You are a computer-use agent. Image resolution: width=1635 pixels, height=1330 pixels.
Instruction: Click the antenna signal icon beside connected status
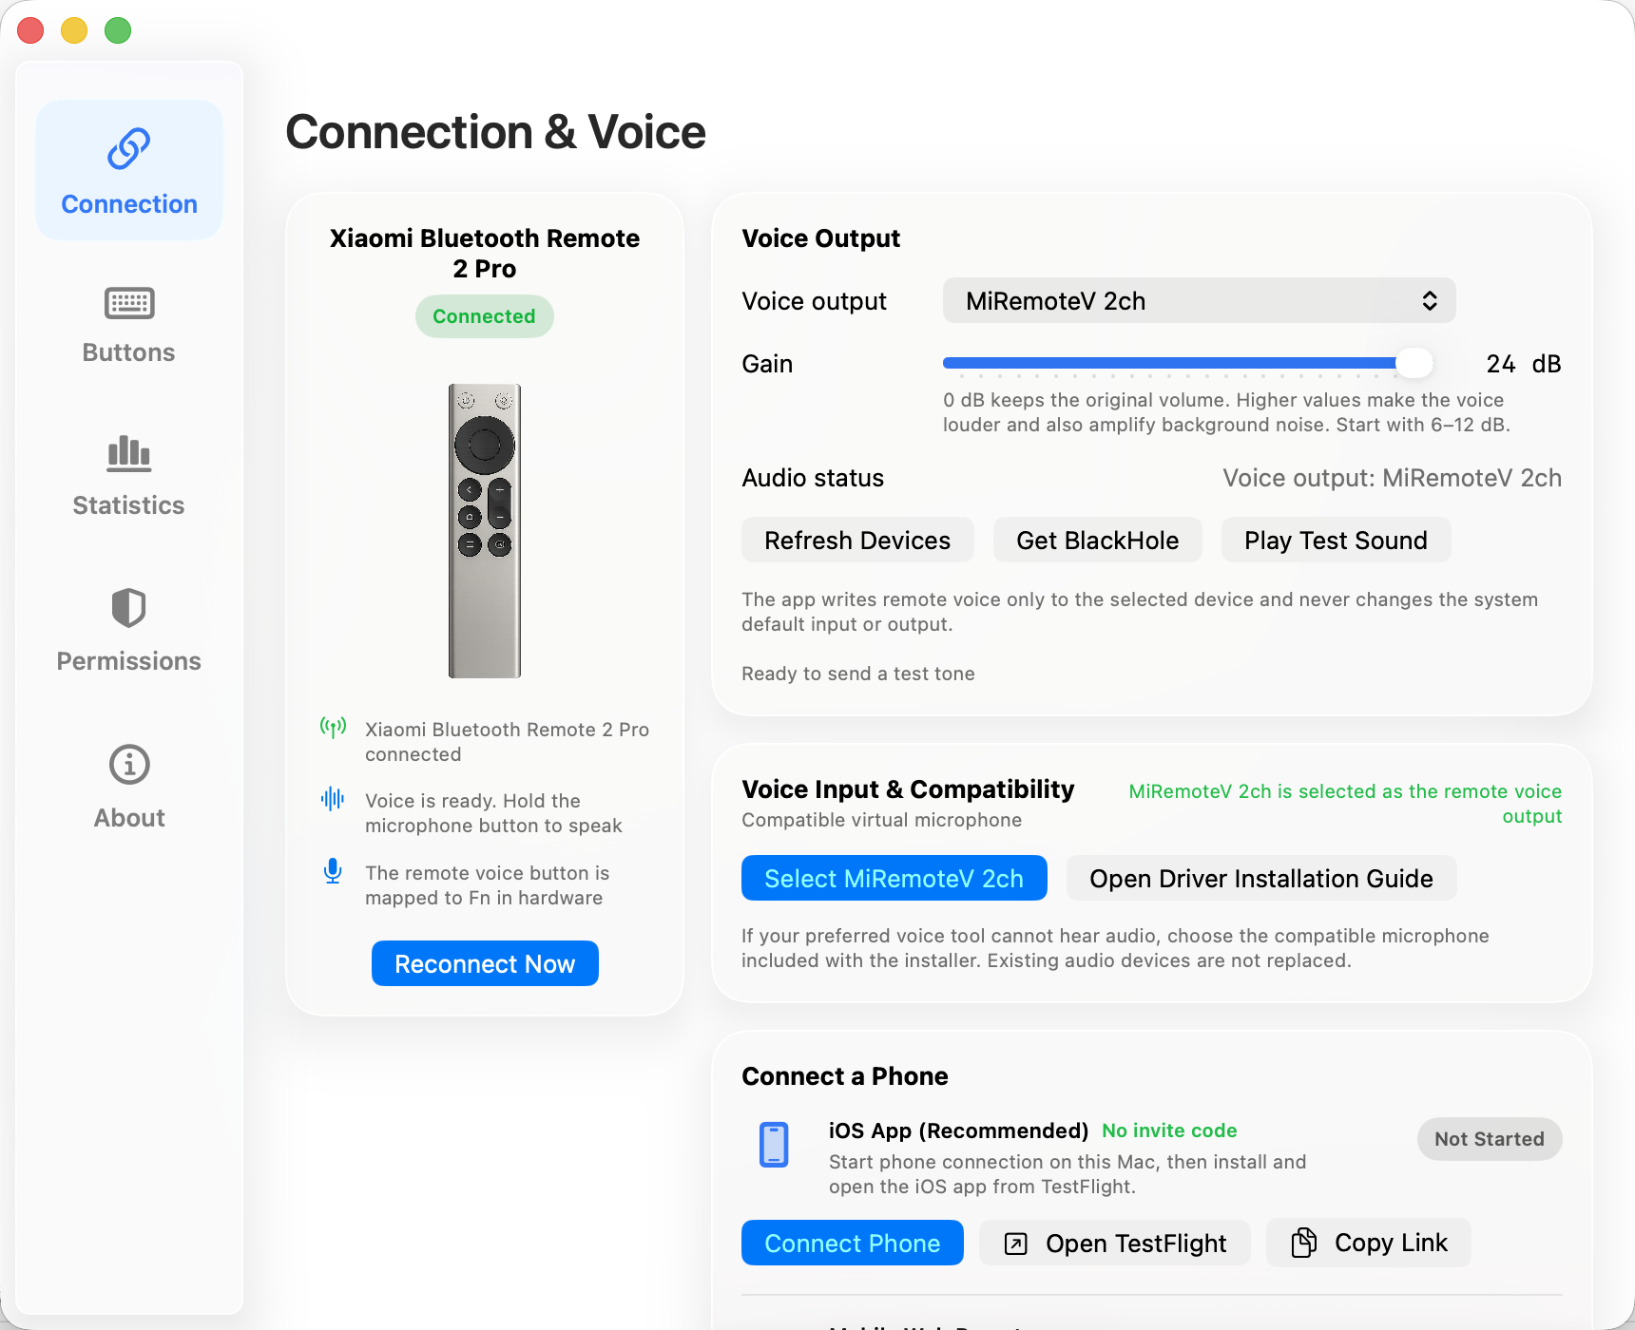(333, 729)
